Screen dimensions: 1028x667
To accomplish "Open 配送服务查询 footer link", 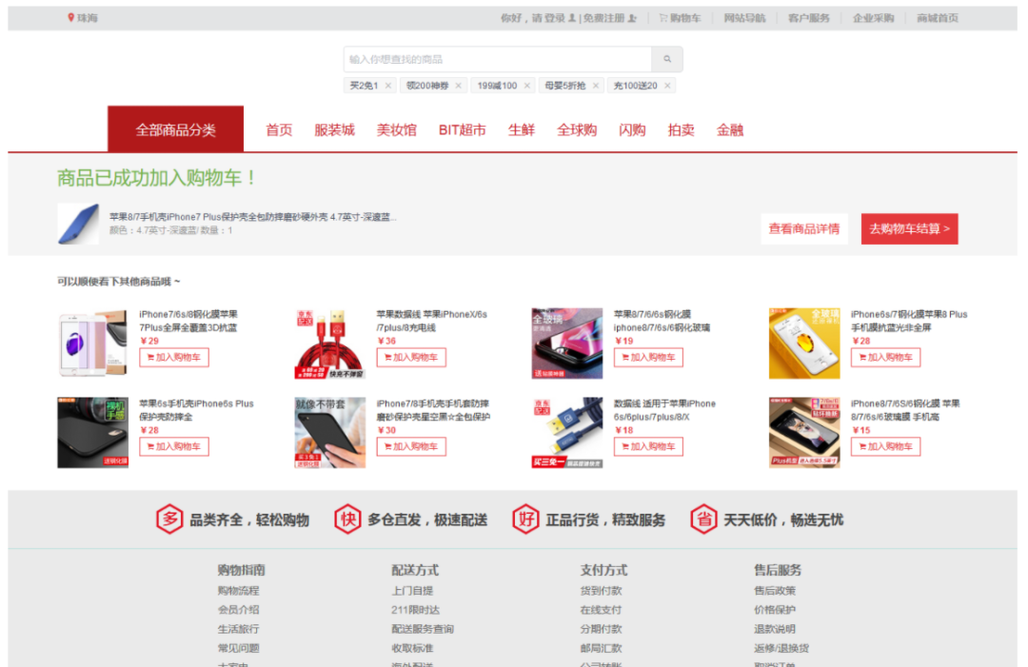I will click(x=423, y=629).
